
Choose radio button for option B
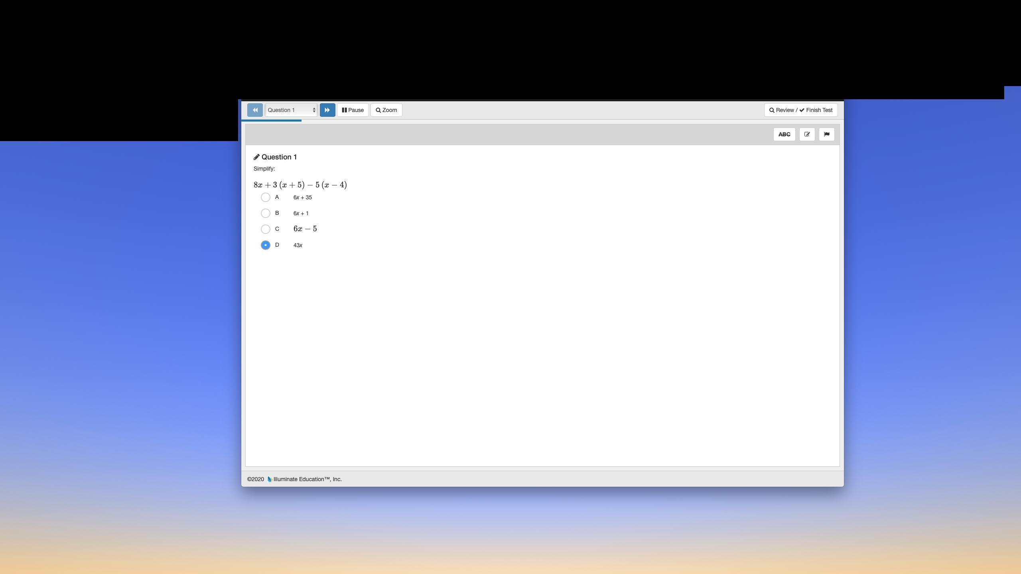[x=265, y=213]
